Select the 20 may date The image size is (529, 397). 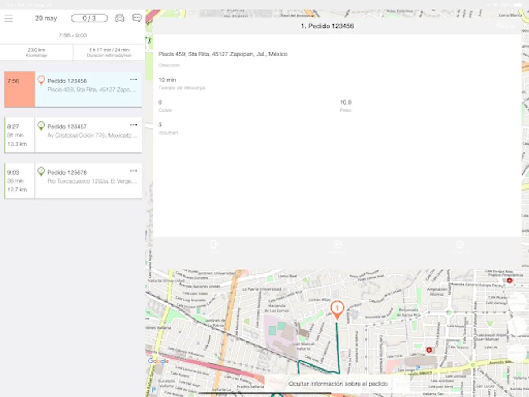point(46,19)
